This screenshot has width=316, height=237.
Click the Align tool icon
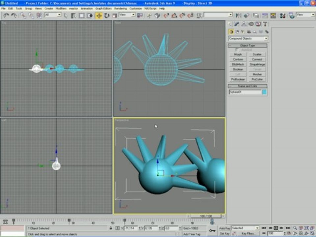(246, 15)
